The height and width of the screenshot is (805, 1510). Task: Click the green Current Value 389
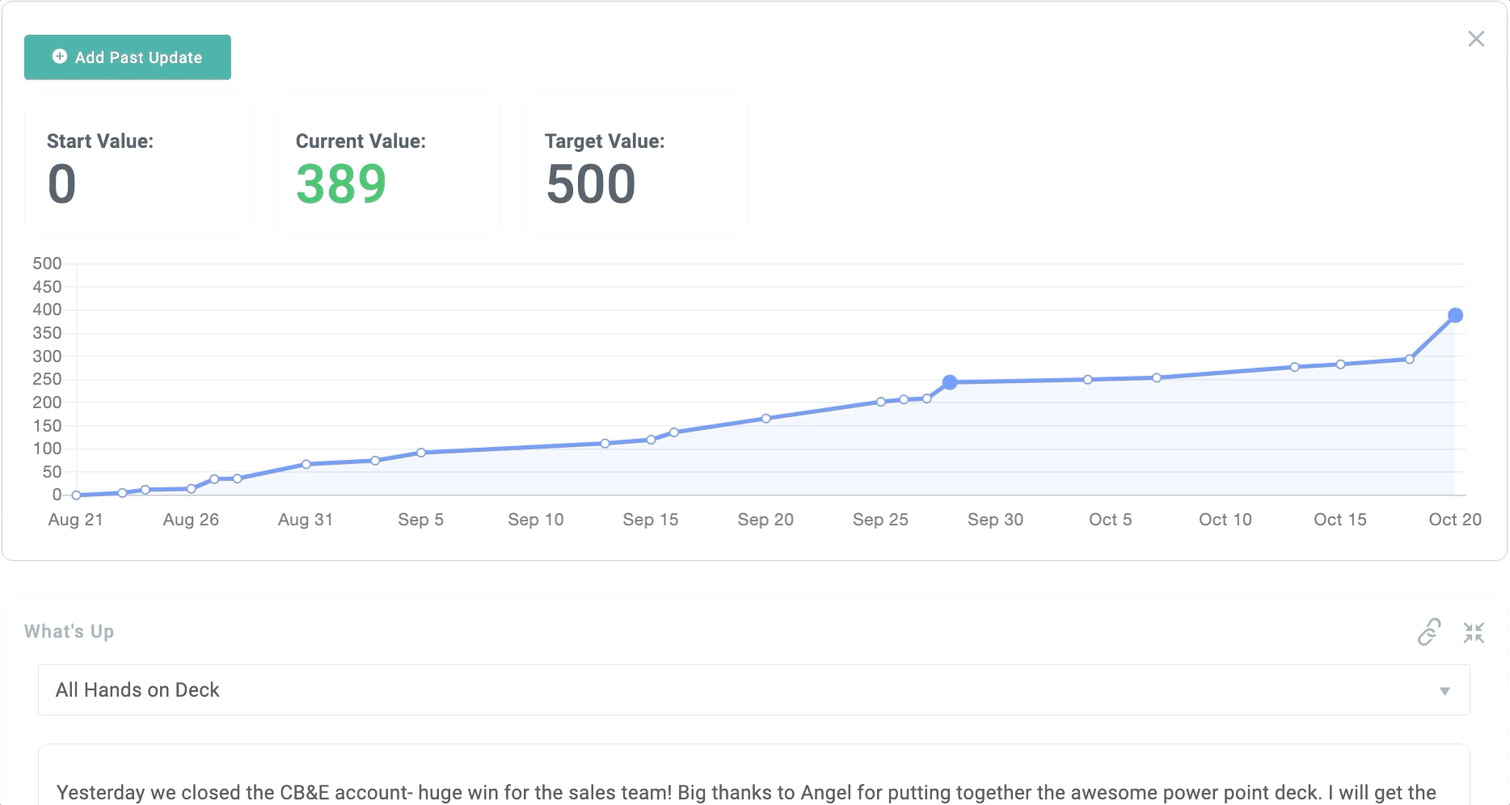click(x=341, y=184)
